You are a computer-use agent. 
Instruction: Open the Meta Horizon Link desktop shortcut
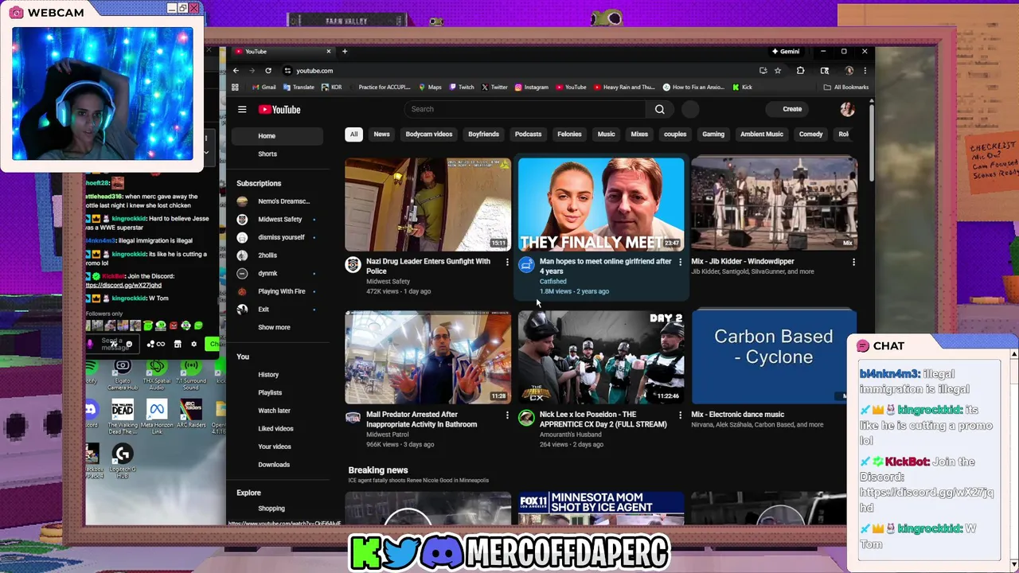pos(156,417)
